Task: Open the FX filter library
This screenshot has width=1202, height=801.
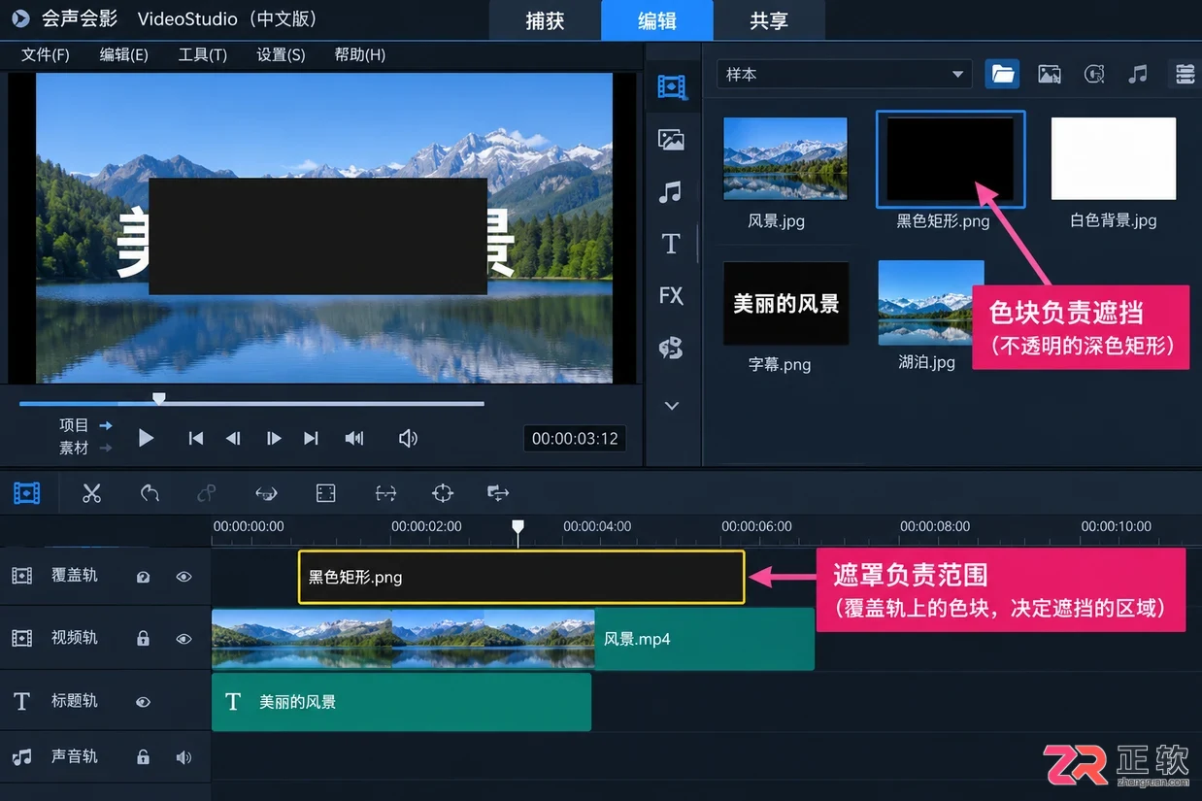Action: pyautogui.click(x=671, y=295)
